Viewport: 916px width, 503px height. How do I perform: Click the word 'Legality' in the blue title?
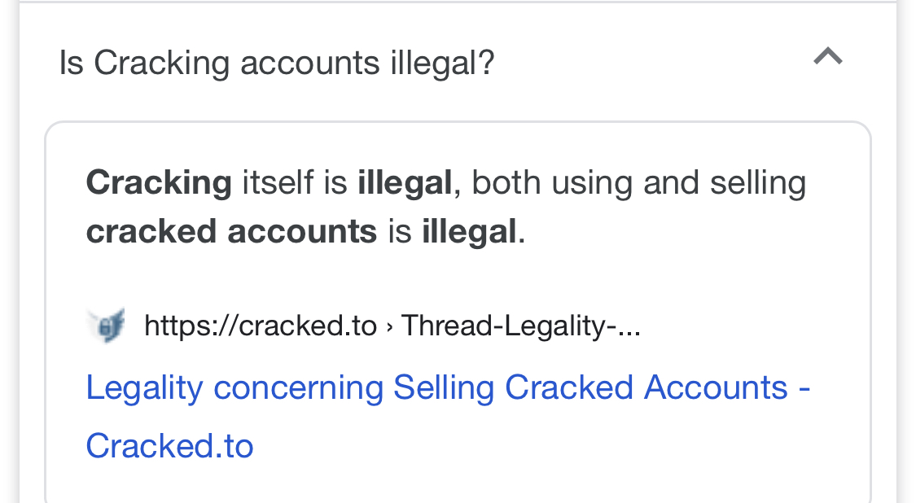pyautogui.click(x=144, y=388)
